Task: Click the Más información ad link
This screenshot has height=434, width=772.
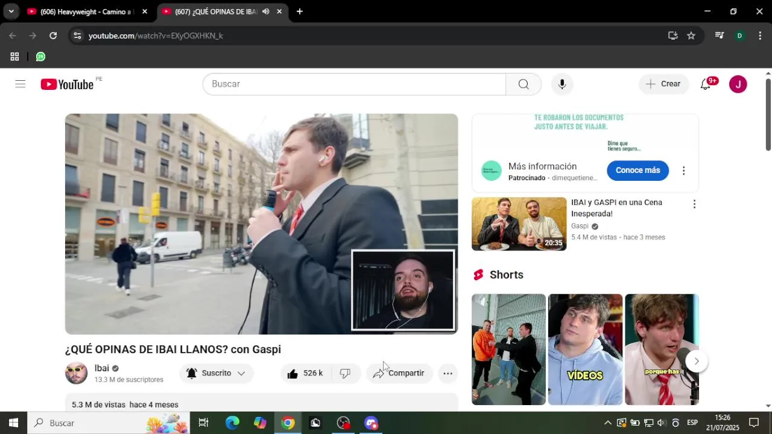Action: coord(542,166)
